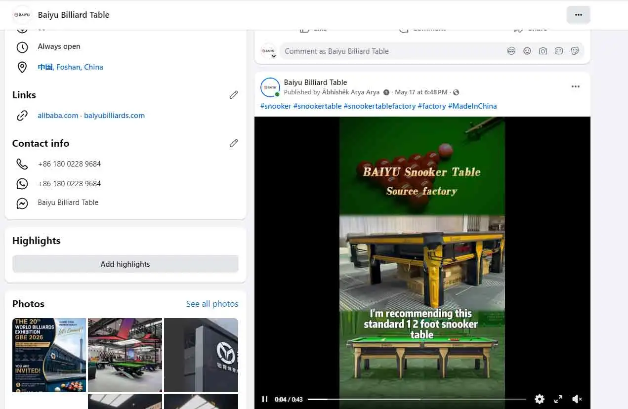Open See all photos link
This screenshot has width=628, height=409.
click(212, 304)
